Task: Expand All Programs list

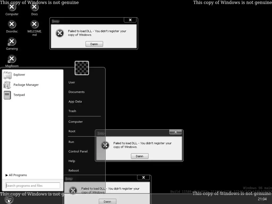Action: (16, 175)
